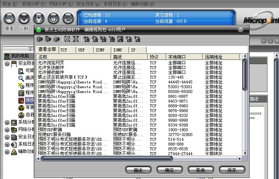Viewport: 279px width, 179px height.
Task: Select the 允许浏览网页 rule row
Action: point(139,63)
